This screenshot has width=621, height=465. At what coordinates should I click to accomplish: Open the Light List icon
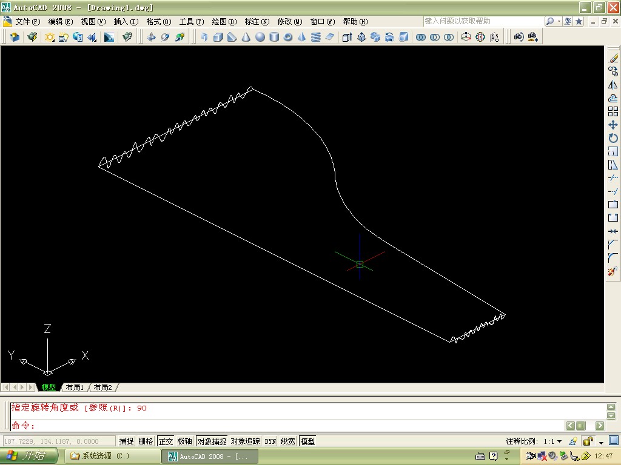coord(63,37)
